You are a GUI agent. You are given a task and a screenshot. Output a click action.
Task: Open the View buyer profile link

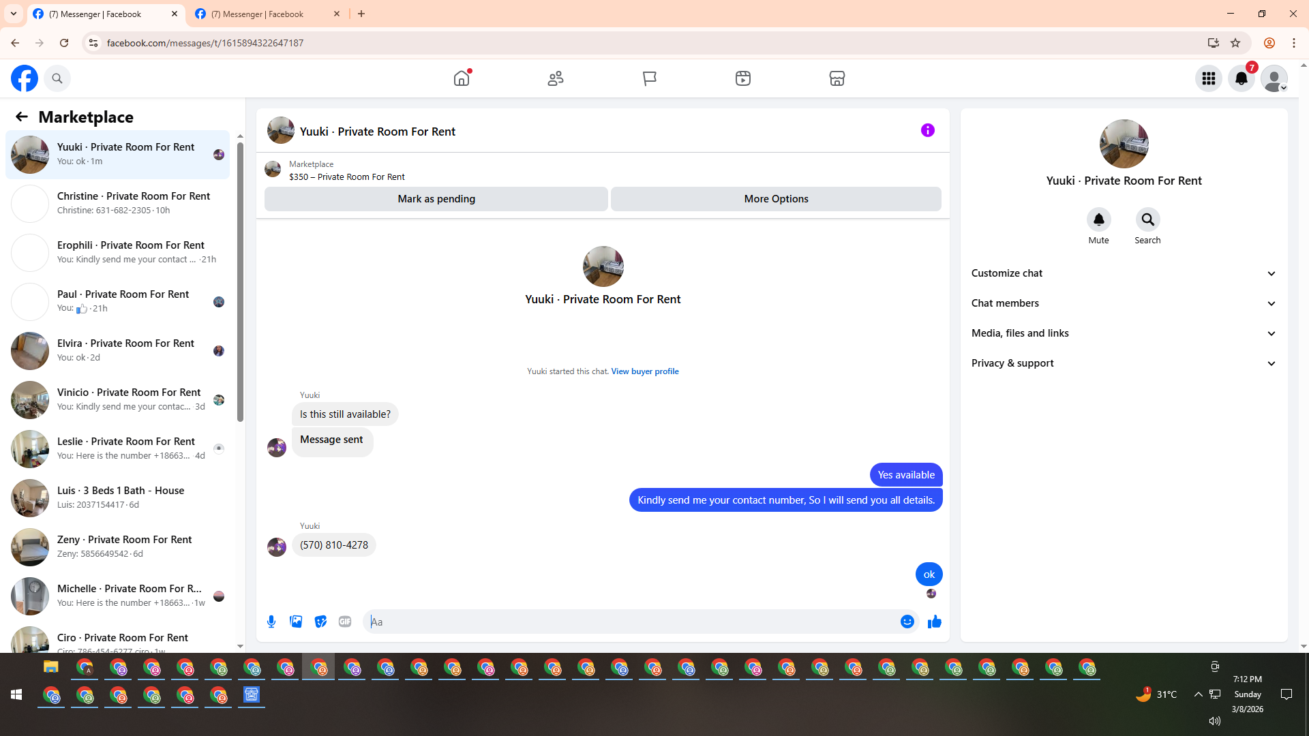tap(644, 371)
